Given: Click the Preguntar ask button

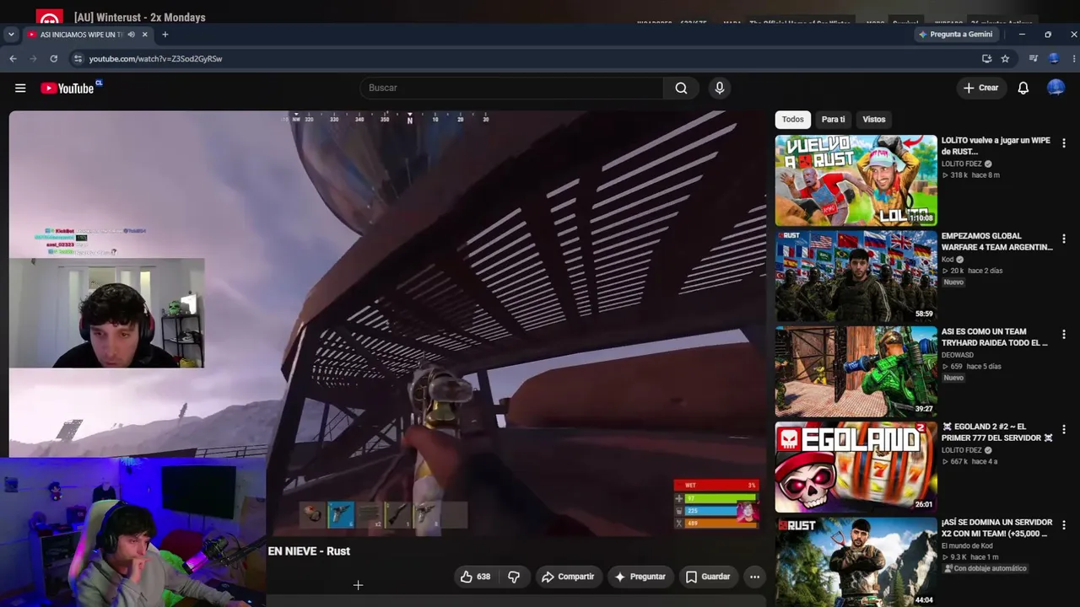Looking at the screenshot, I should coord(640,577).
